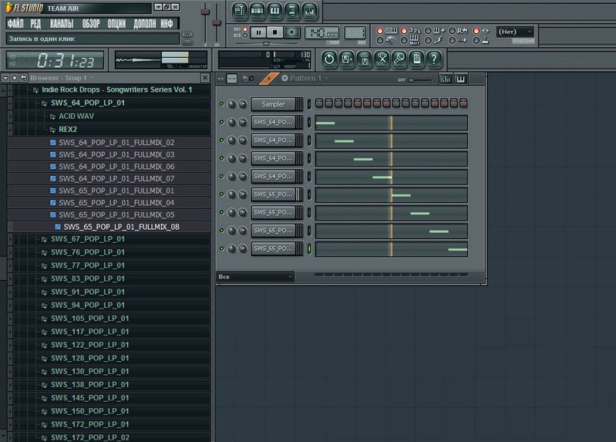Screen dimensions: 616x442
Task: Click the scissors icon in the shortcut toolbar
Action: coord(382,59)
